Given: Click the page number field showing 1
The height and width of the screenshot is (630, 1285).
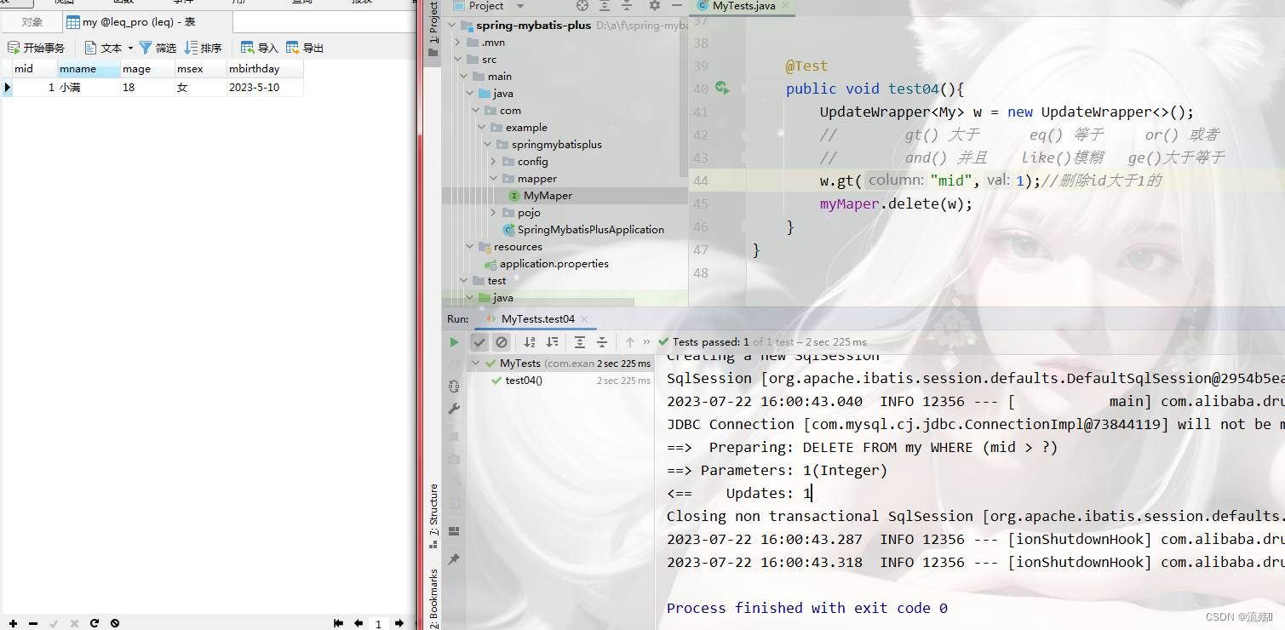Looking at the screenshot, I should (379, 623).
